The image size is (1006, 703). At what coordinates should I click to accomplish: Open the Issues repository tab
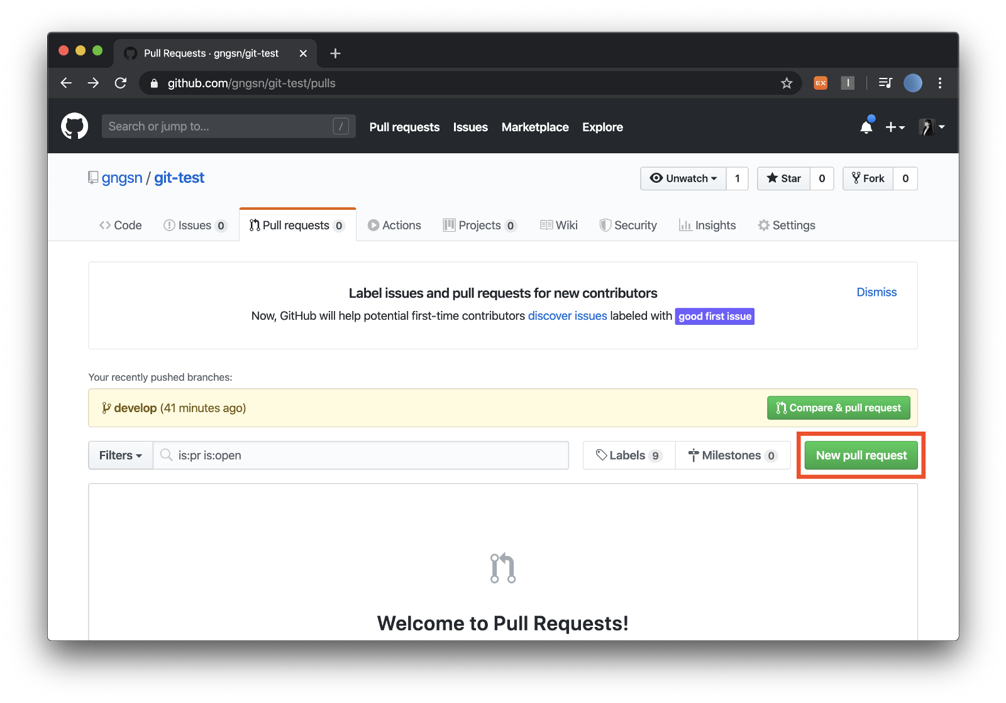pyautogui.click(x=195, y=225)
